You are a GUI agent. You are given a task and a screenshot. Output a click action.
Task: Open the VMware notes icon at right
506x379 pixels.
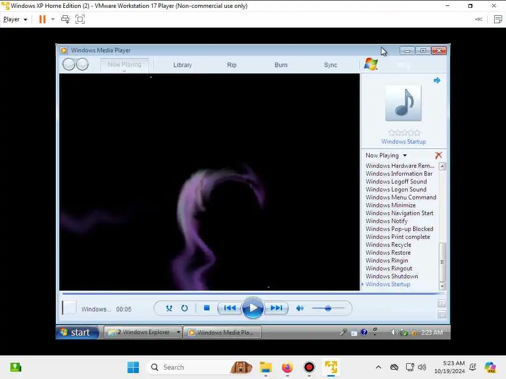point(498,19)
